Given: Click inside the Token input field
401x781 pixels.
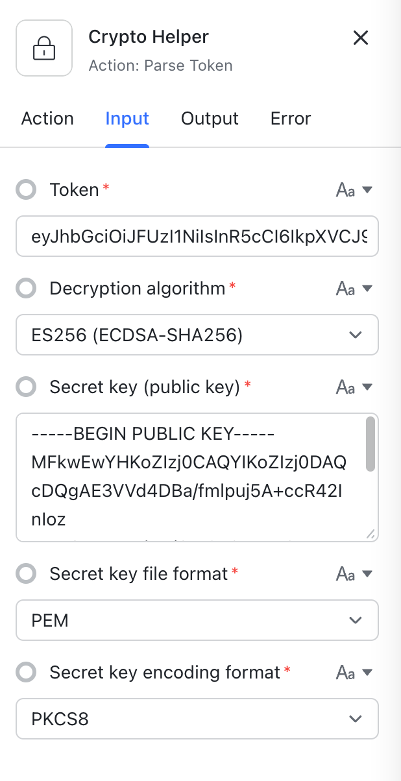Looking at the screenshot, I should (x=197, y=236).
